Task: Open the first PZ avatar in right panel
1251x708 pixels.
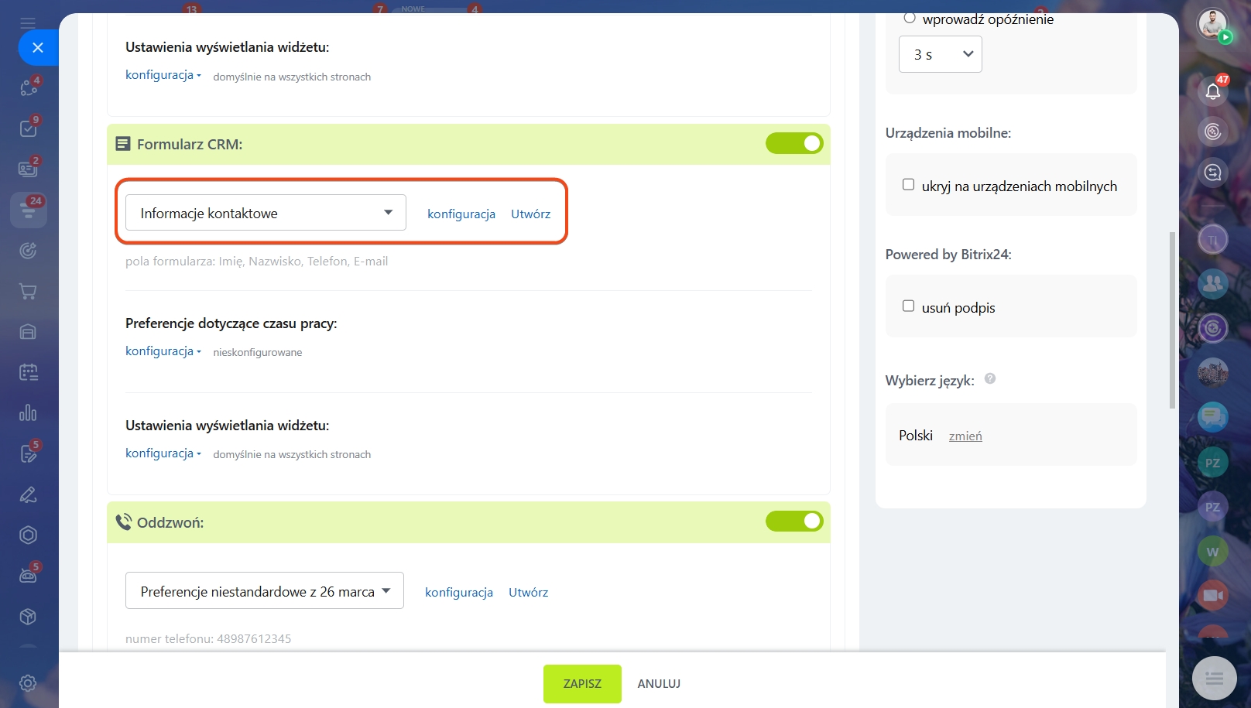Action: (x=1212, y=463)
